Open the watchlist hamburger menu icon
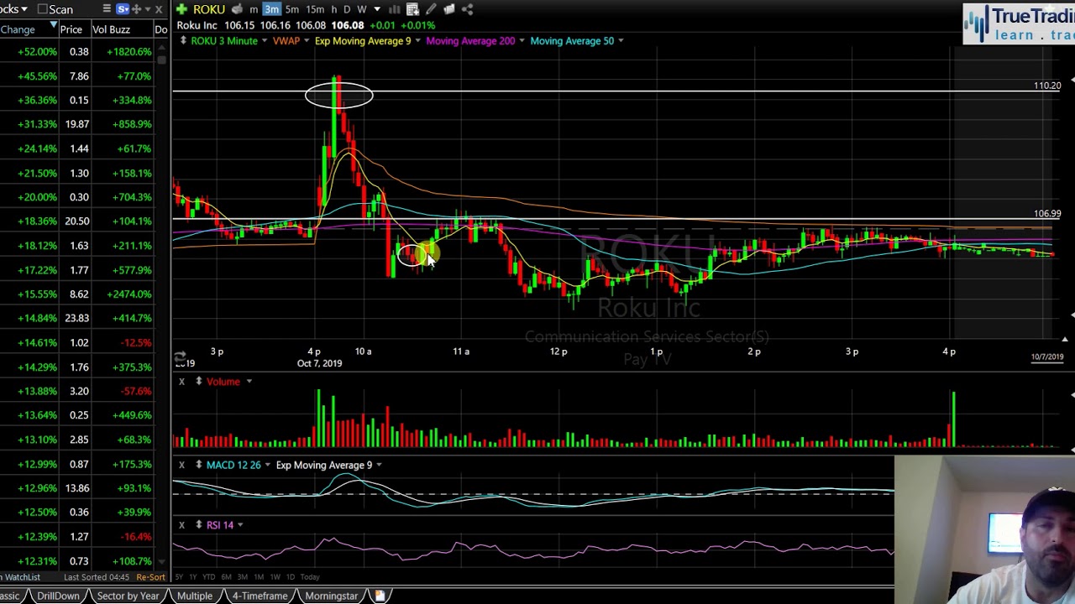The image size is (1075, 604). [x=107, y=9]
